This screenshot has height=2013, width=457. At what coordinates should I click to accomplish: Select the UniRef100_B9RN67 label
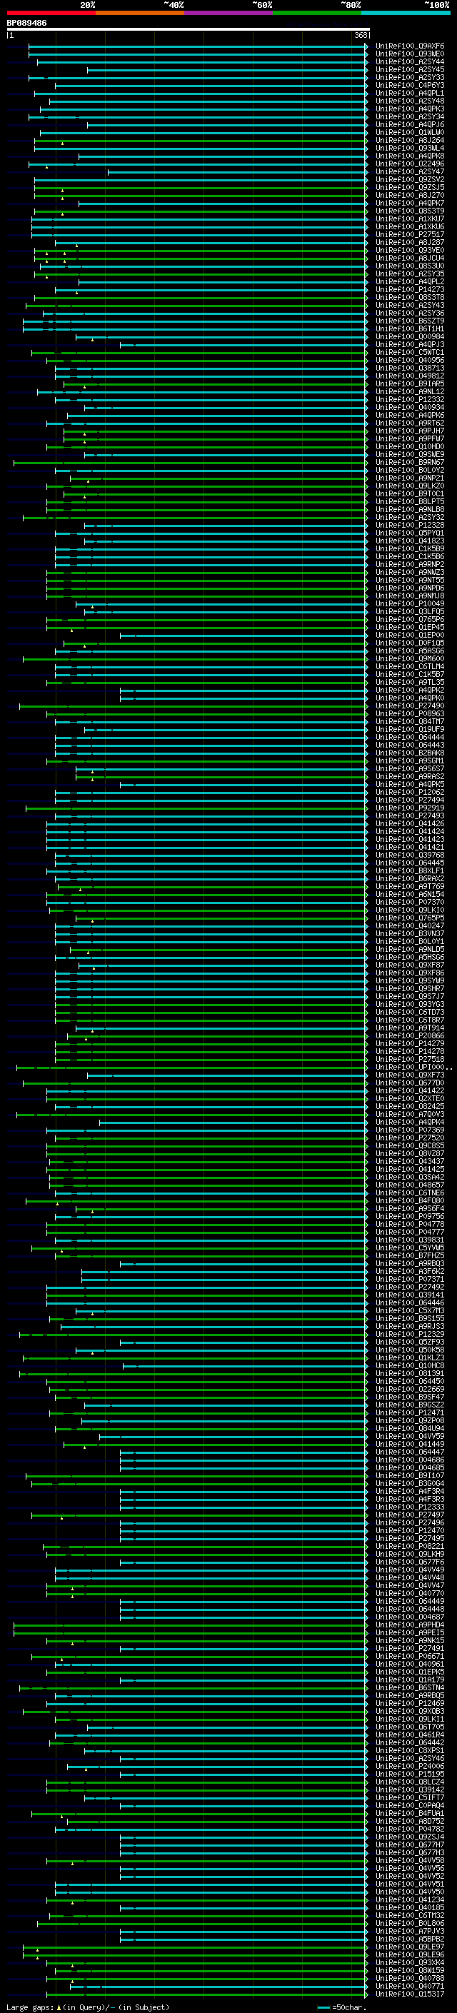coord(410,463)
